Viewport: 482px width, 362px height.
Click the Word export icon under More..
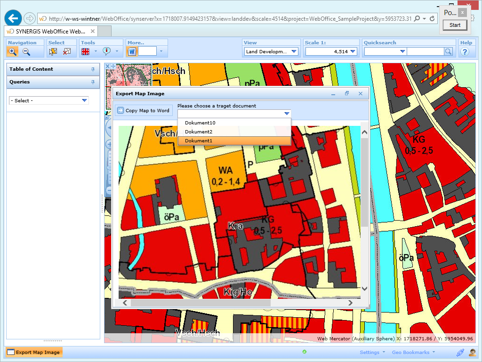[x=132, y=51]
